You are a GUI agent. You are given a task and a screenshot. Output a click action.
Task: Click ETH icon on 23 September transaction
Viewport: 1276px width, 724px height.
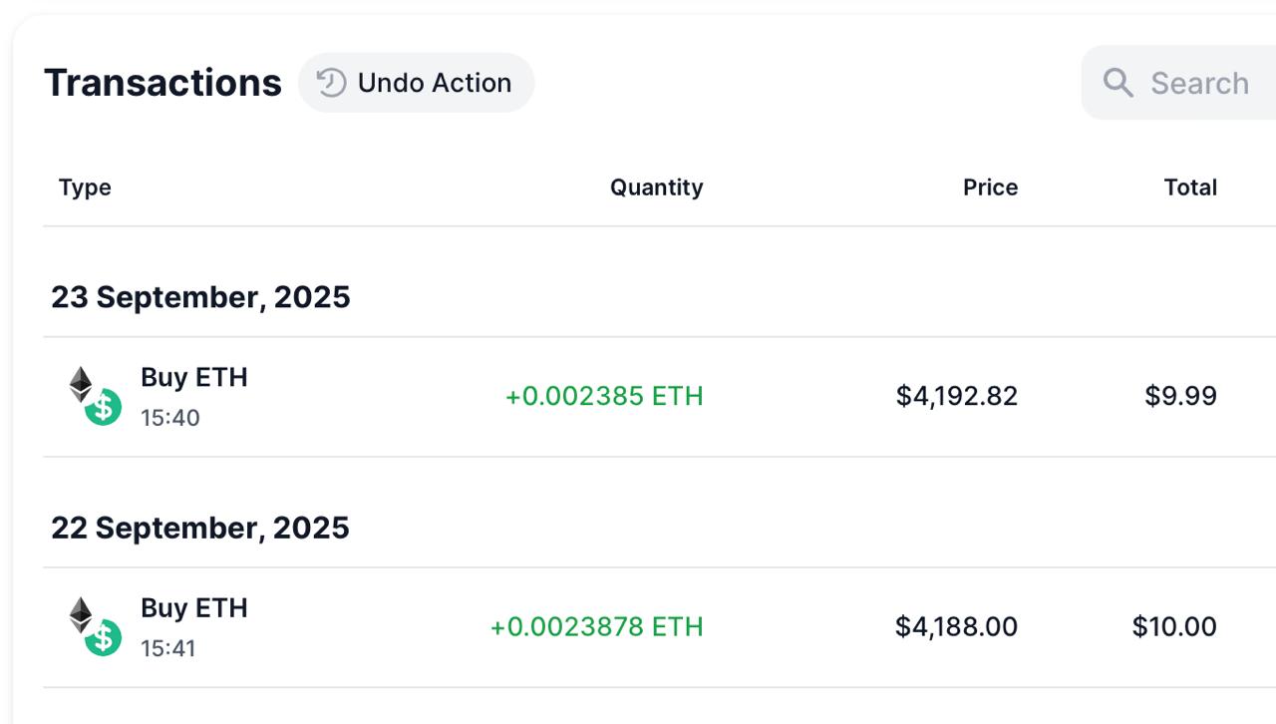pyautogui.click(x=81, y=384)
